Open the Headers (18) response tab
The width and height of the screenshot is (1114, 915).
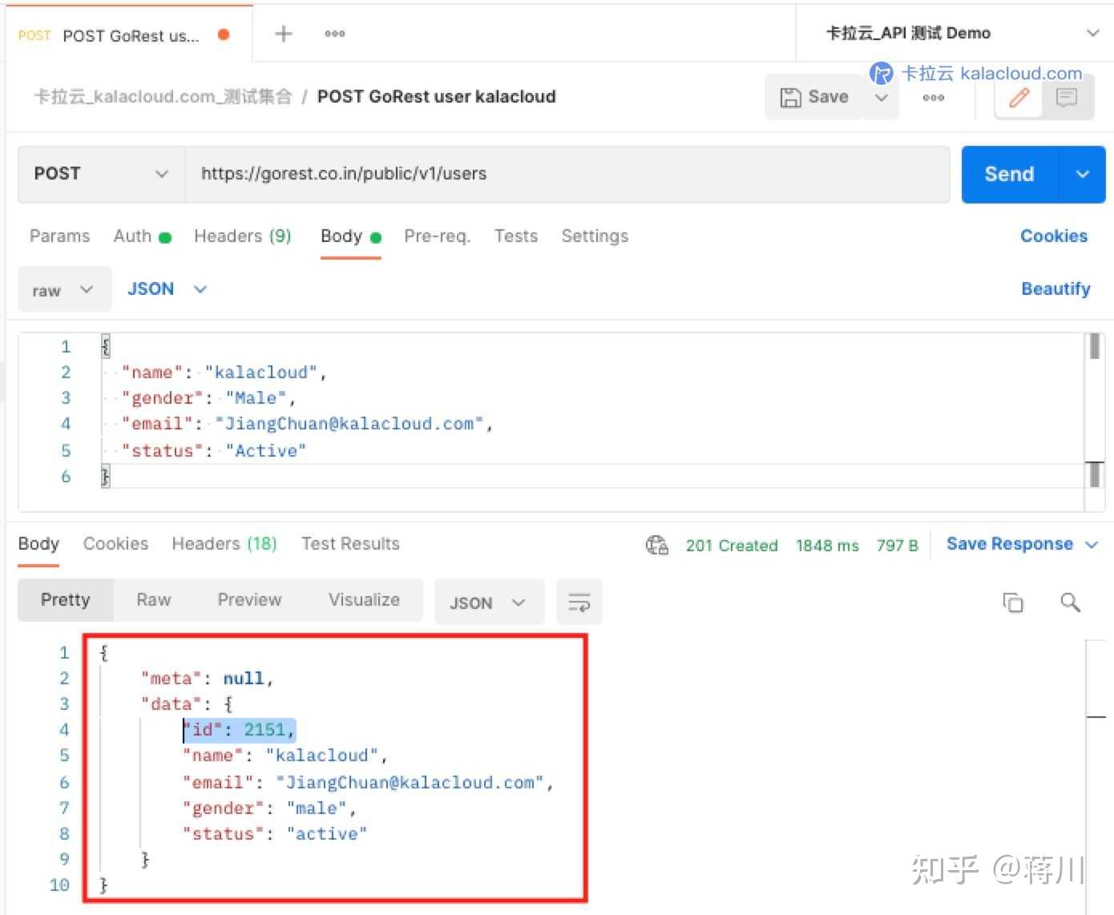[x=224, y=543]
